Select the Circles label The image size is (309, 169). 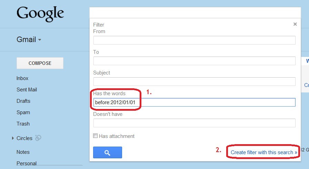[24, 138]
